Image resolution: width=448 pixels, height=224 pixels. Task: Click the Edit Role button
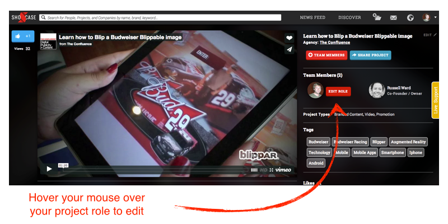pos(338,91)
